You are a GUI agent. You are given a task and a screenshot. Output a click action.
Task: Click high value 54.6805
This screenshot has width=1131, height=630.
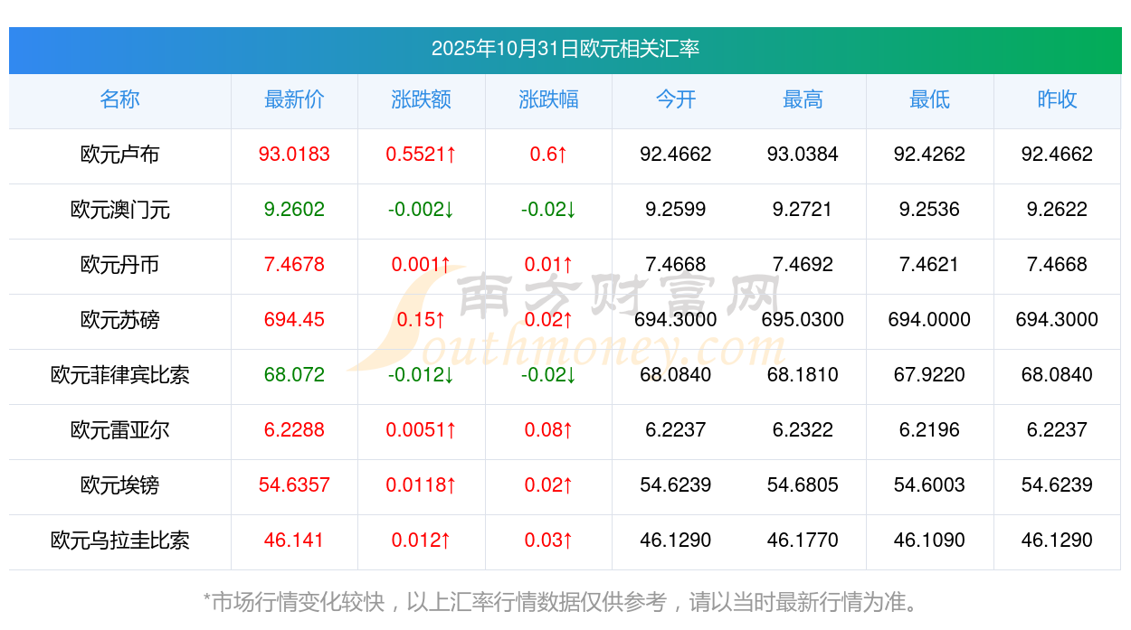803,485
